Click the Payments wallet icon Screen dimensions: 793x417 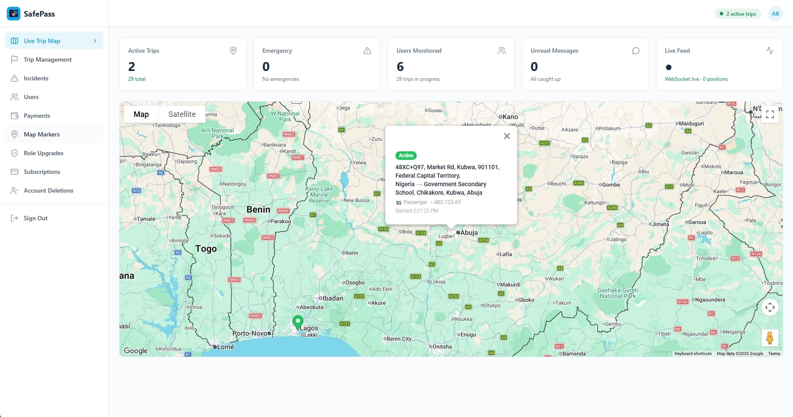[14, 116]
